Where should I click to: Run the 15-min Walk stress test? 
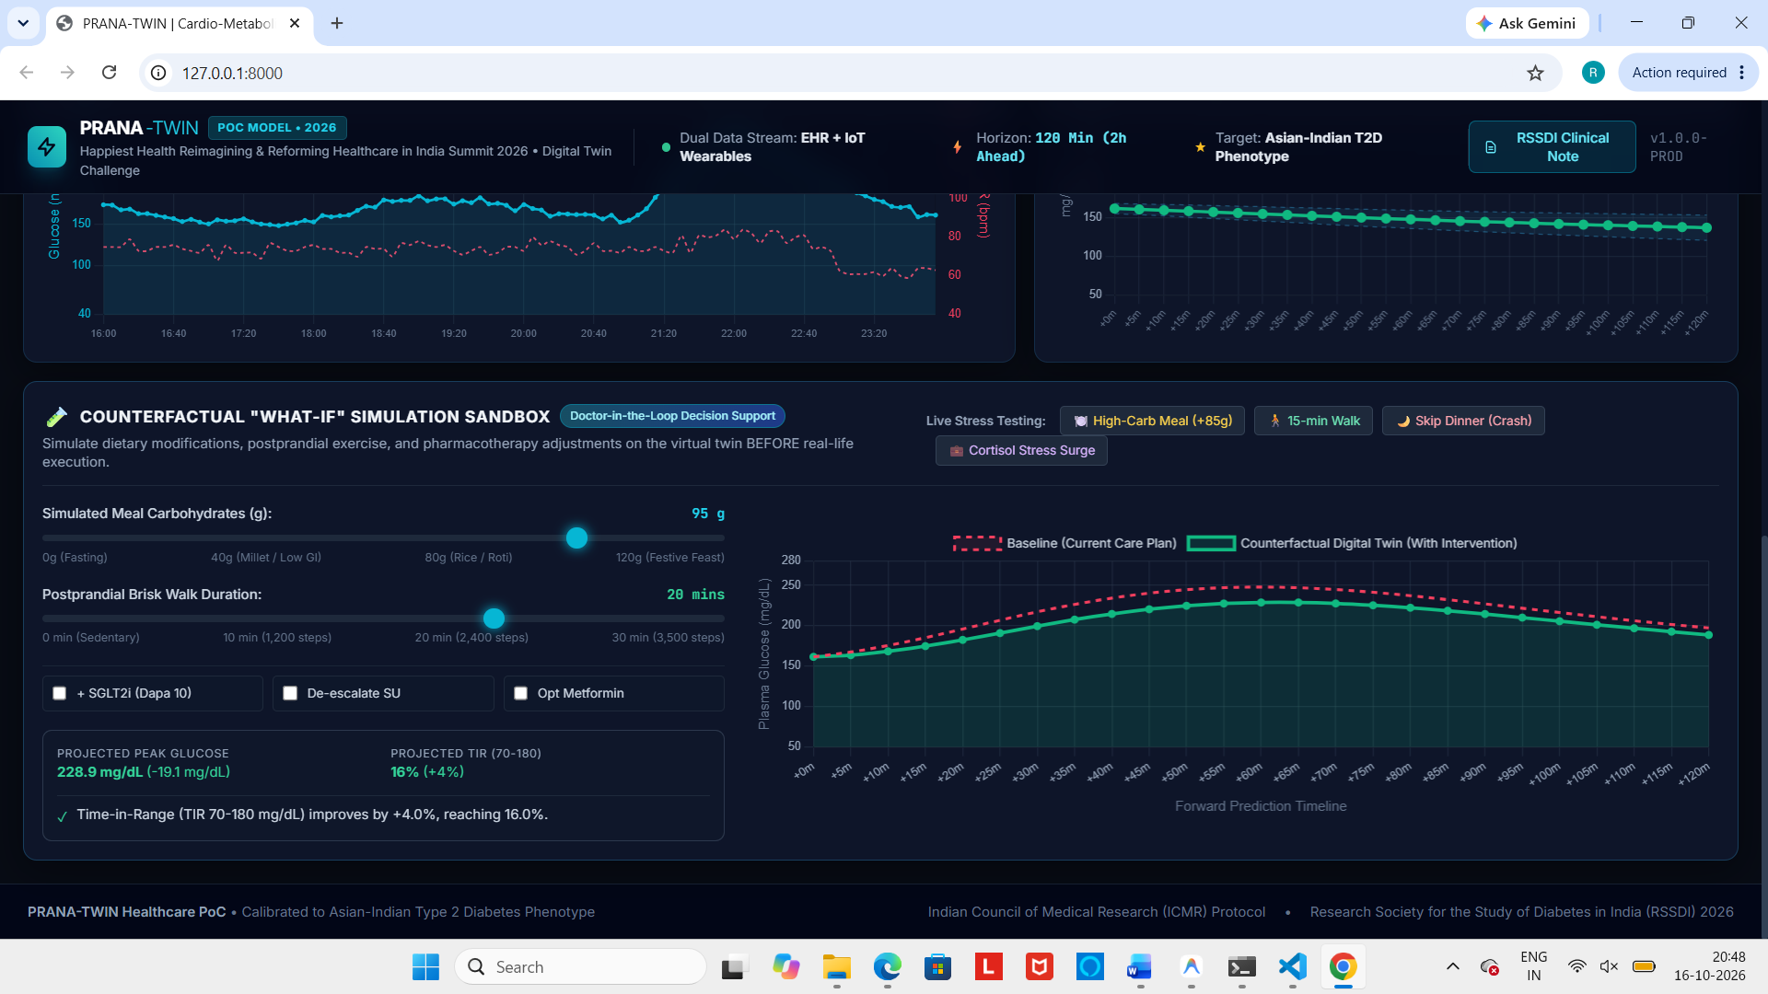[x=1313, y=421]
